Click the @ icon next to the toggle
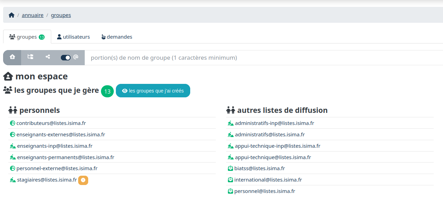 [75, 57]
